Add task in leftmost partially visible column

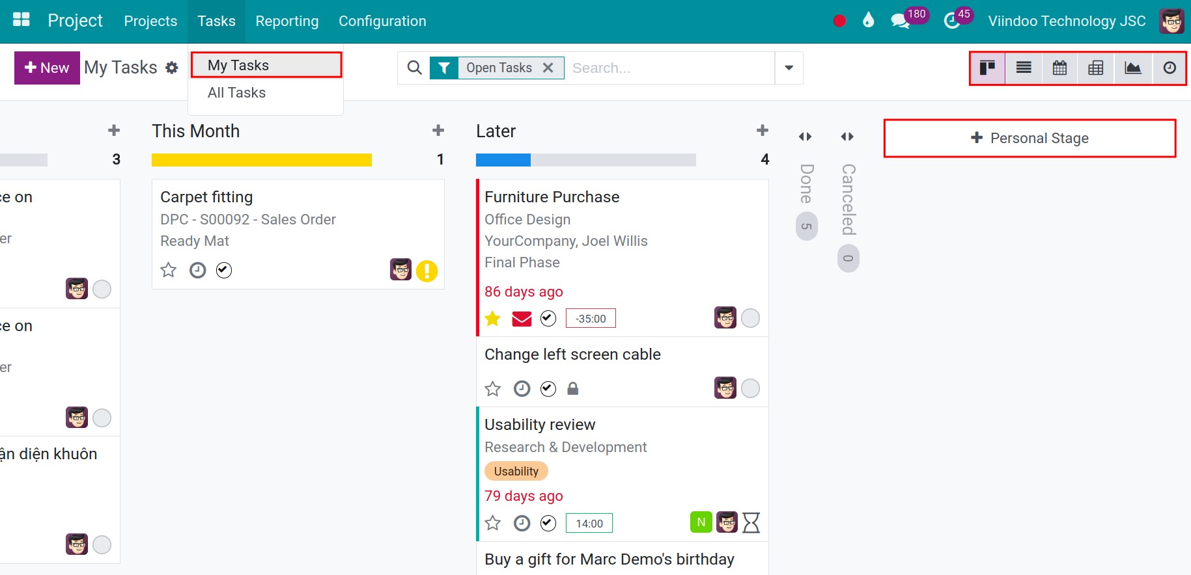(x=114, y=131)
